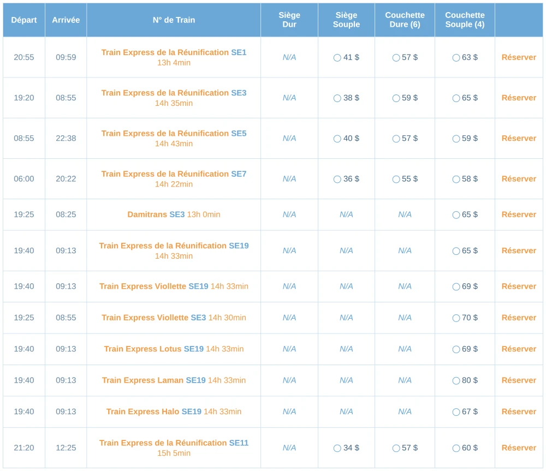
Task: Click the 21:20 departure time
Action: (24, 448)
